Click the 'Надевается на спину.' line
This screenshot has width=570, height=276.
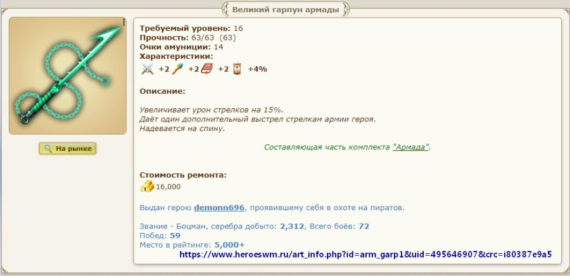[x=182, y=129]
